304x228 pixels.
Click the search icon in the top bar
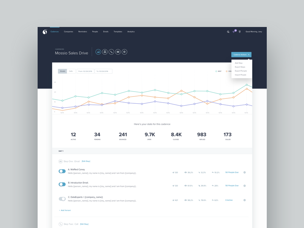pyautogui.click(x=228, y=32)
